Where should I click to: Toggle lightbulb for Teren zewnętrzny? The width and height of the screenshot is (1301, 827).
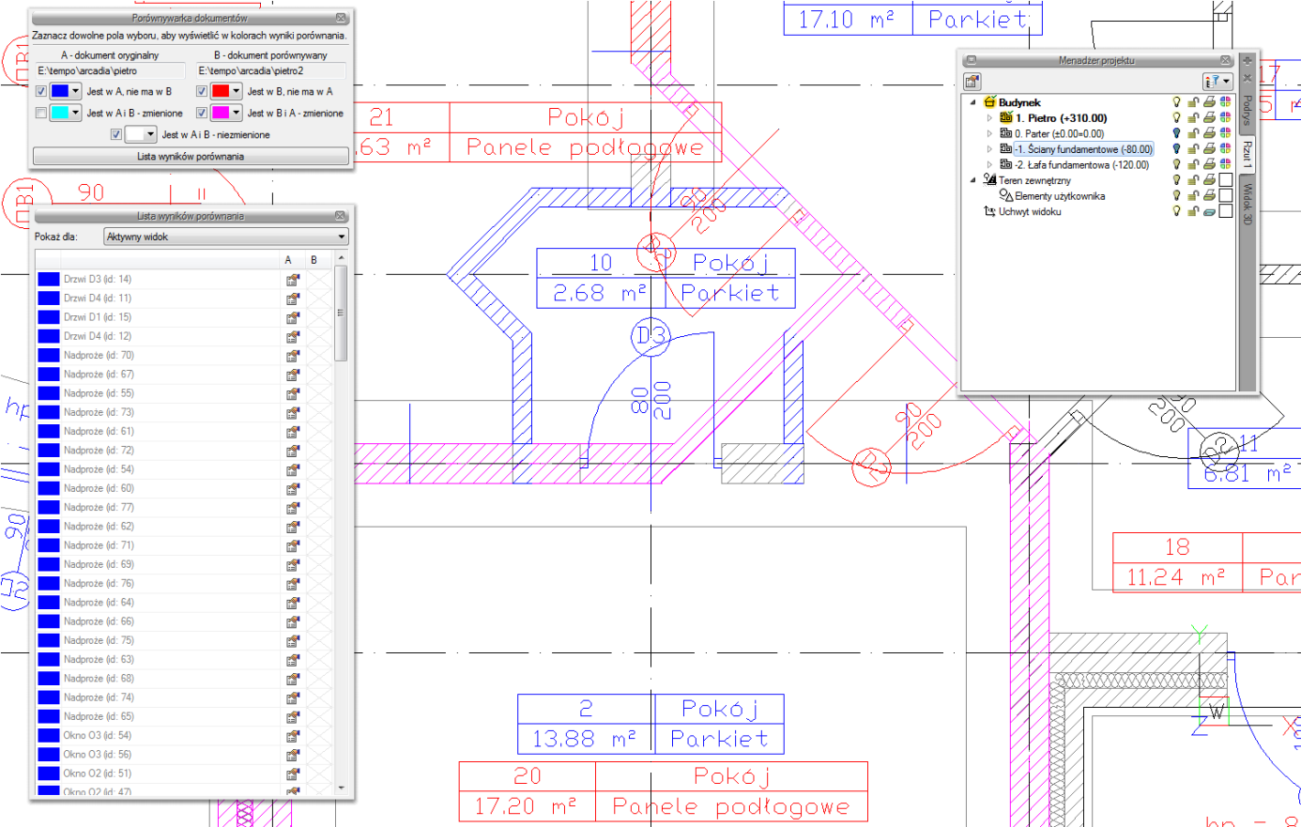tap(1176, 180)
